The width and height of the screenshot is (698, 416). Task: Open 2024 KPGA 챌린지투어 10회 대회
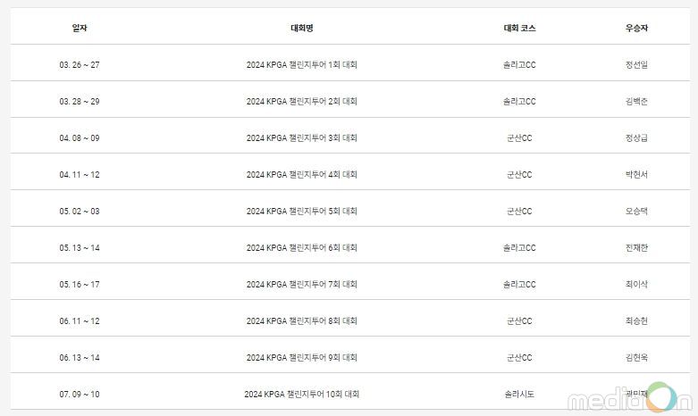pos(302,395)
